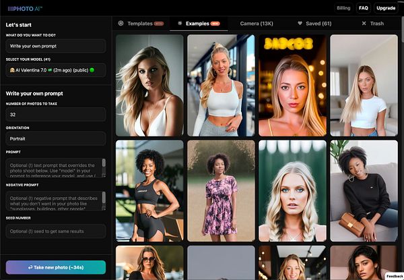Click the X icon beside Trash
Screen dimensions: 404x280
364,24
